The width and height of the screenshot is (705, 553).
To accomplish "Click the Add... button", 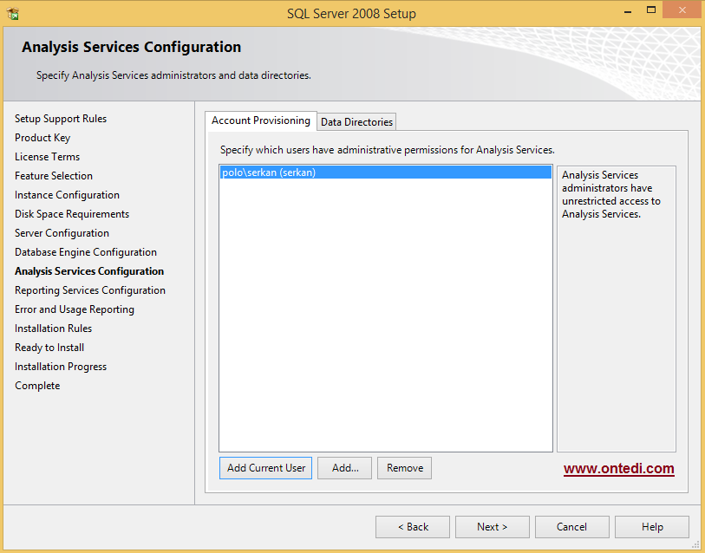I will [345, 468].
